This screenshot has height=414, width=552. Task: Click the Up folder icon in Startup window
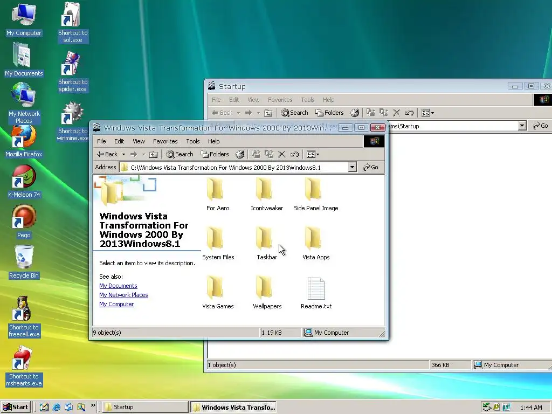click(268, 113)
